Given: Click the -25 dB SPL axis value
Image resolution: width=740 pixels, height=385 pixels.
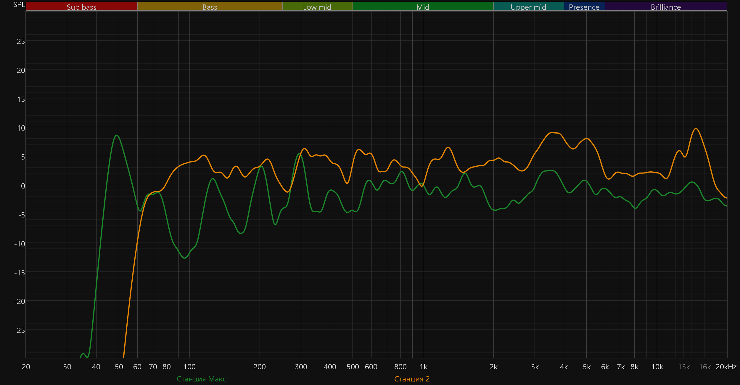Looking at the screenshot, I should pos(20,330).
